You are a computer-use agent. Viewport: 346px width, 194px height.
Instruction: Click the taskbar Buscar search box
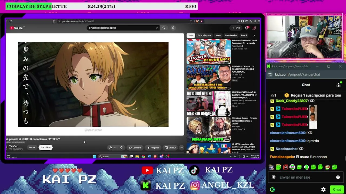point(113,157)
